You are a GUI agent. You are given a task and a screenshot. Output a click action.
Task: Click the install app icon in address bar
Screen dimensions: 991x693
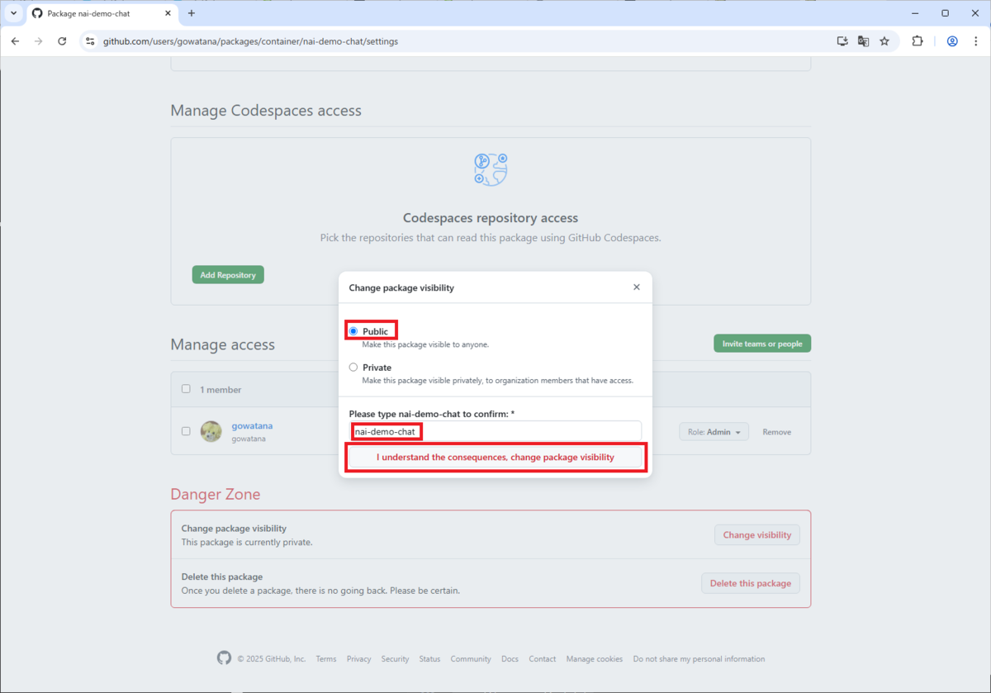click(x=842, y=41)
